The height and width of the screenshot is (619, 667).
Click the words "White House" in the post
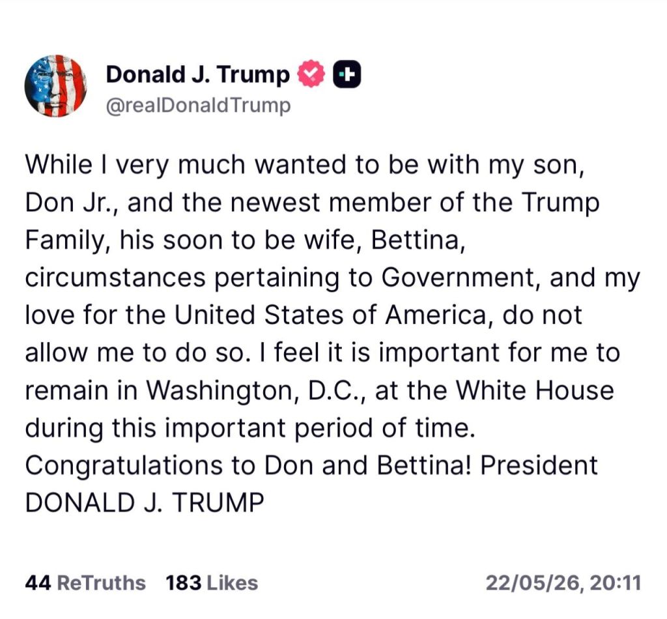pos(535,390)
